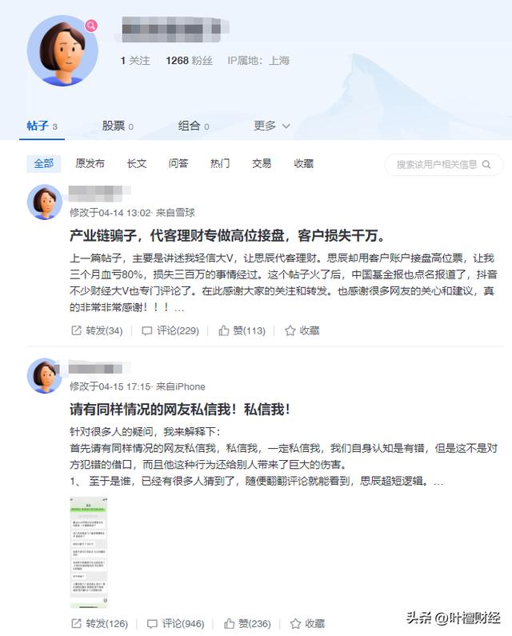Click the pink search badge on profile avatar

[x=91, y=26]
